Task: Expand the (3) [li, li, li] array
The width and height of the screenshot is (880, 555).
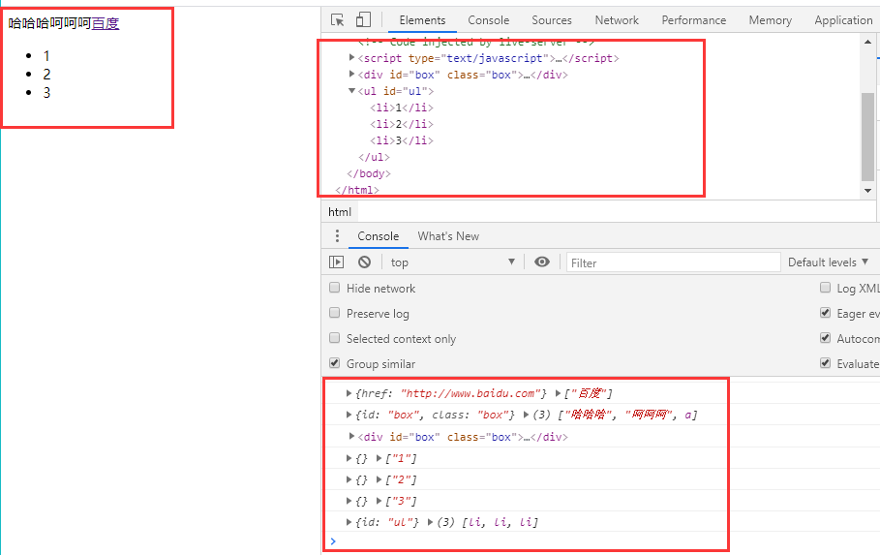Action: point(430,522)
